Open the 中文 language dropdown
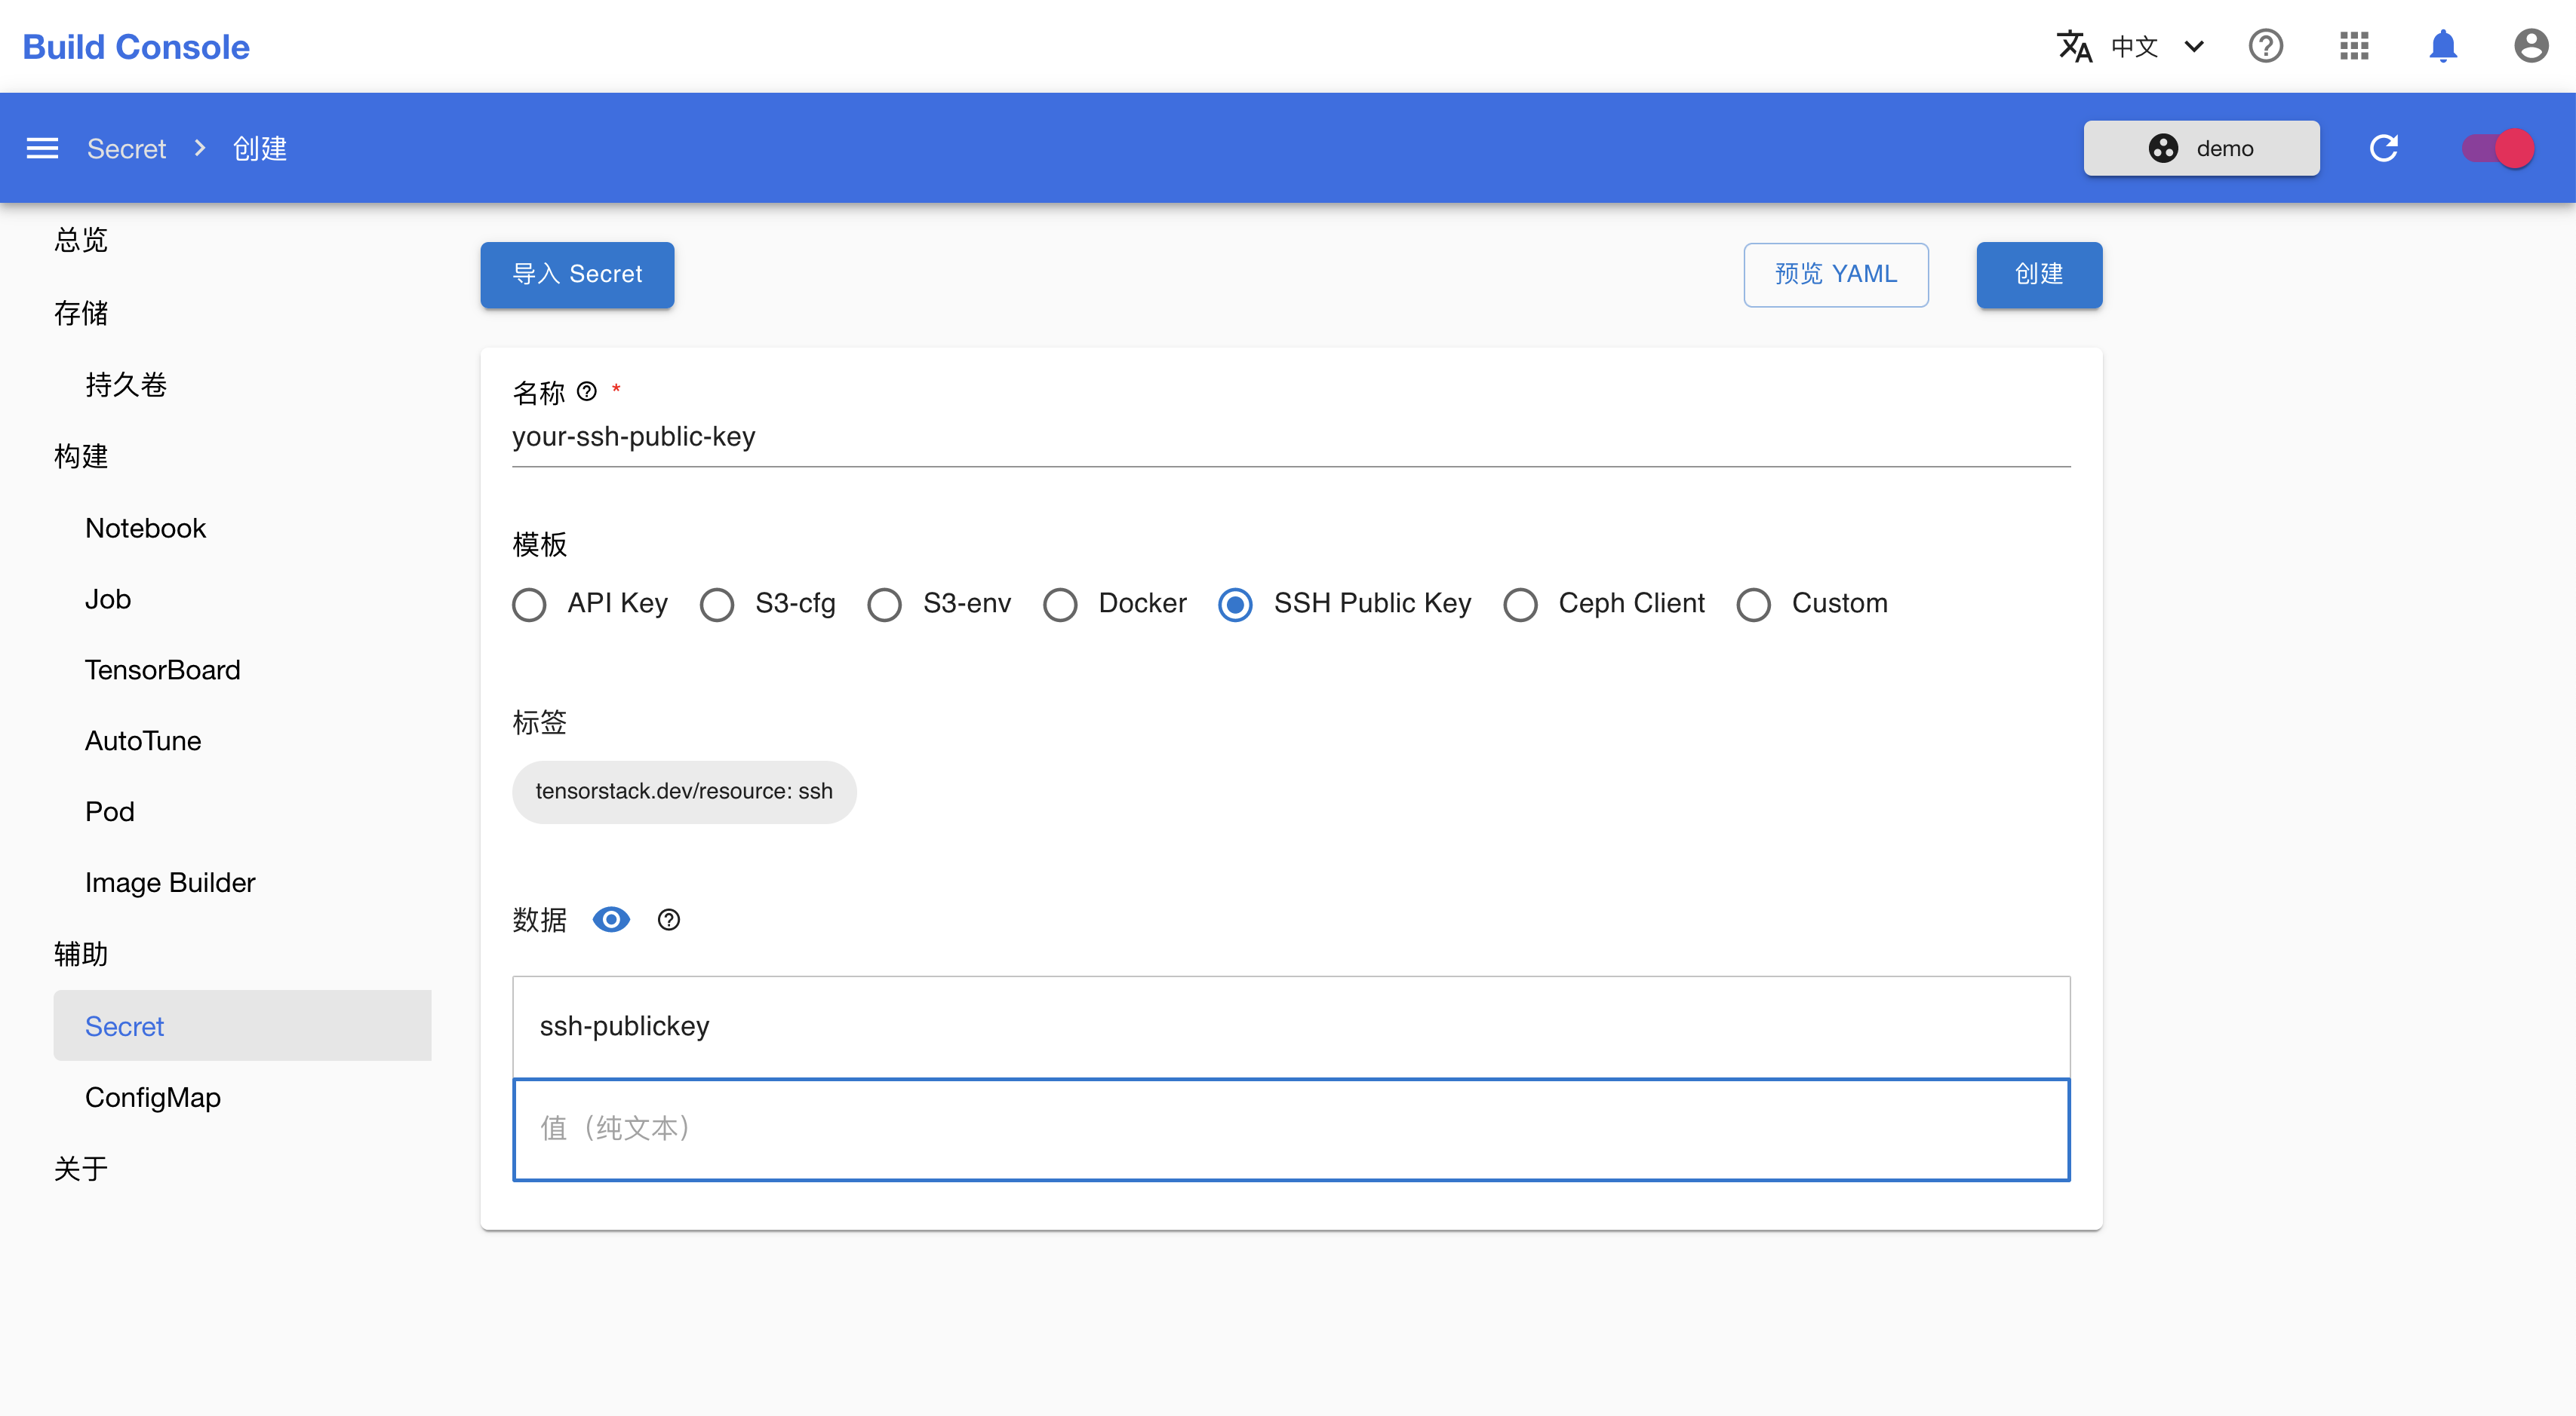The width and height of the screenshot is (2576, 1416). (x=2156, y=46)
